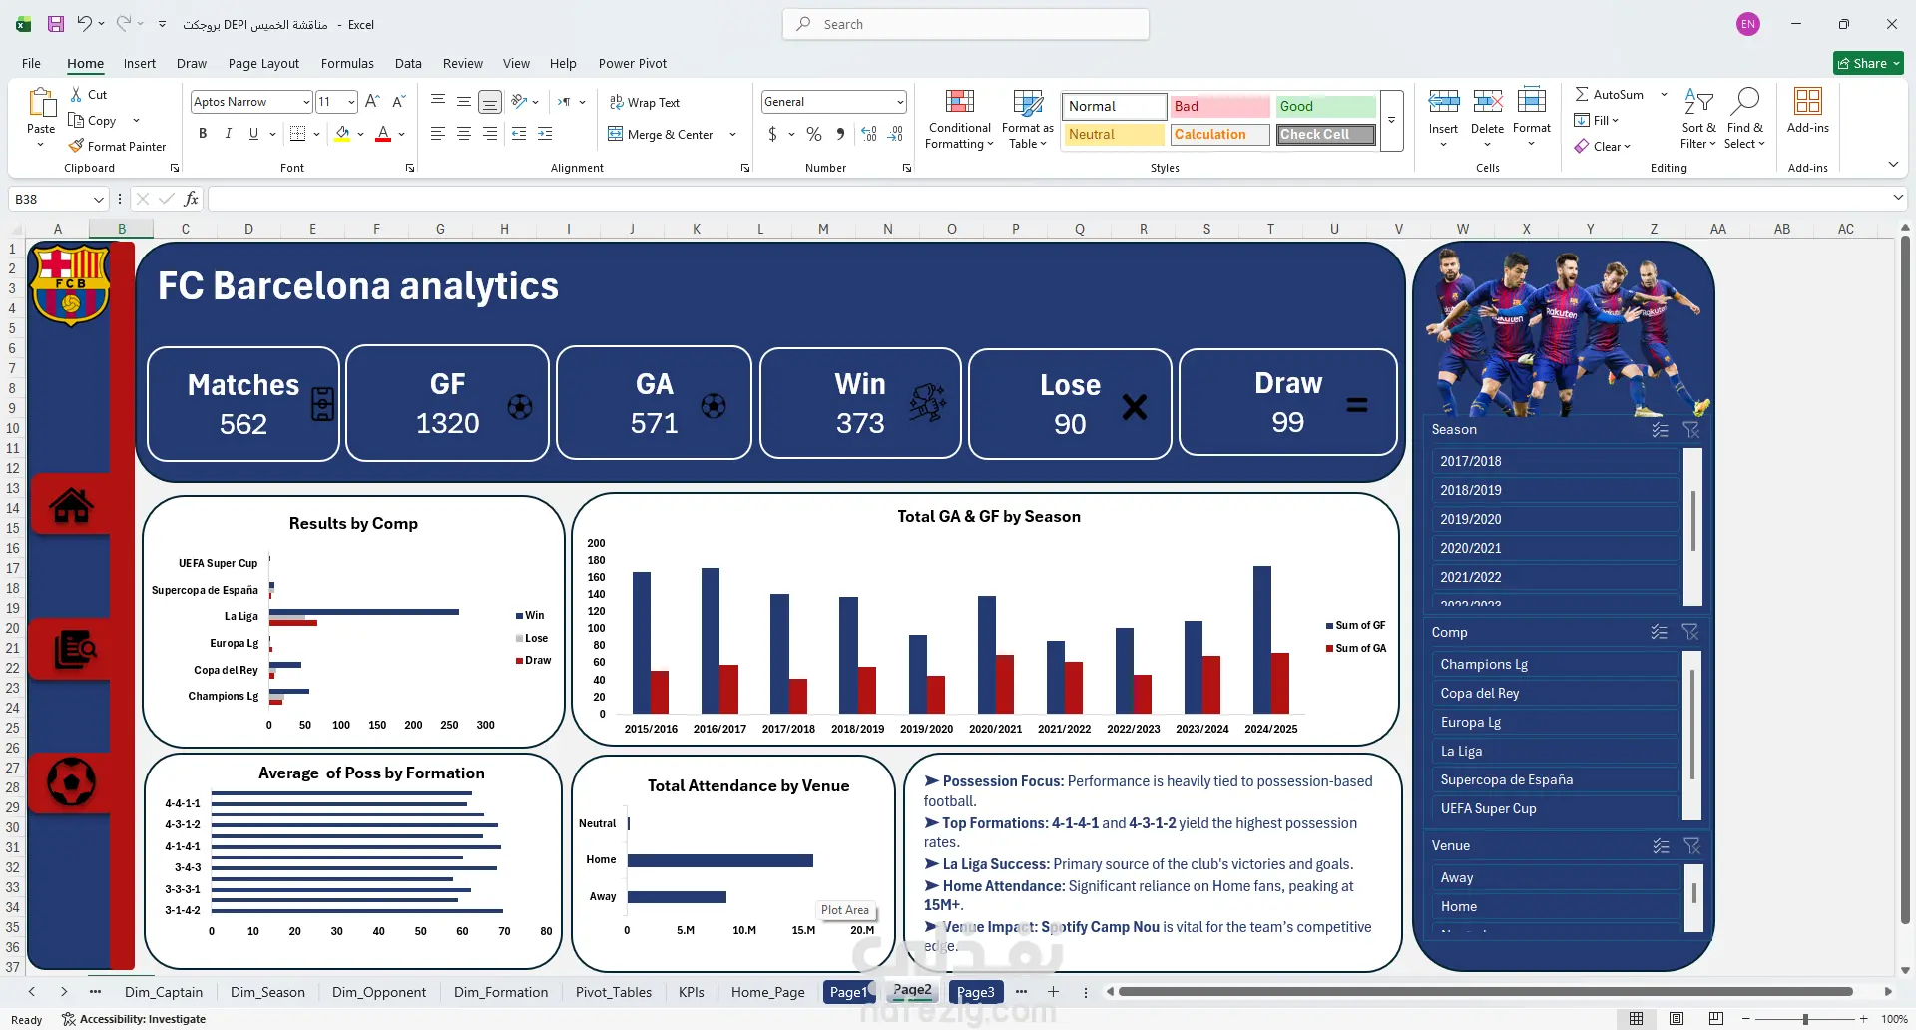Click the Delete cells icon
This screenshot has width=1916, height=1030.
pos(1487,102)
